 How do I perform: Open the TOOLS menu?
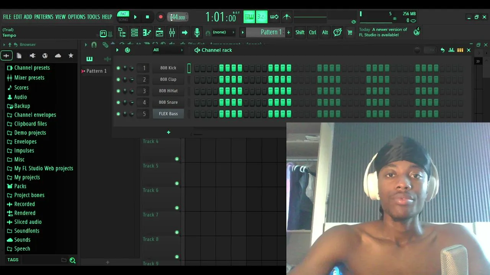tap(93, 17)
